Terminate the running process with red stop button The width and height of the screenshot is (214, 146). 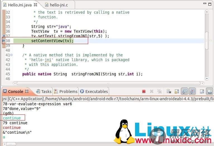pos(144,91)
